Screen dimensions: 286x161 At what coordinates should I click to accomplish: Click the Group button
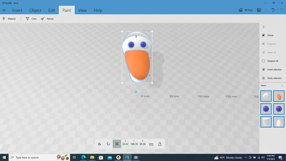pyautogui.click(x=268, y=35)
